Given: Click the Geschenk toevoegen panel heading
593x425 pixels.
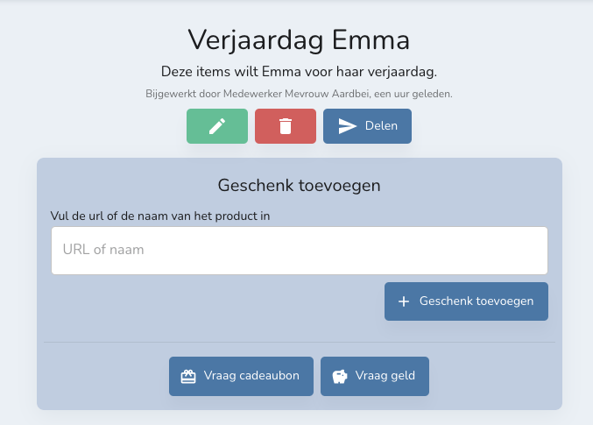Looking at the screenshot, I should click(x=299, y=186).
